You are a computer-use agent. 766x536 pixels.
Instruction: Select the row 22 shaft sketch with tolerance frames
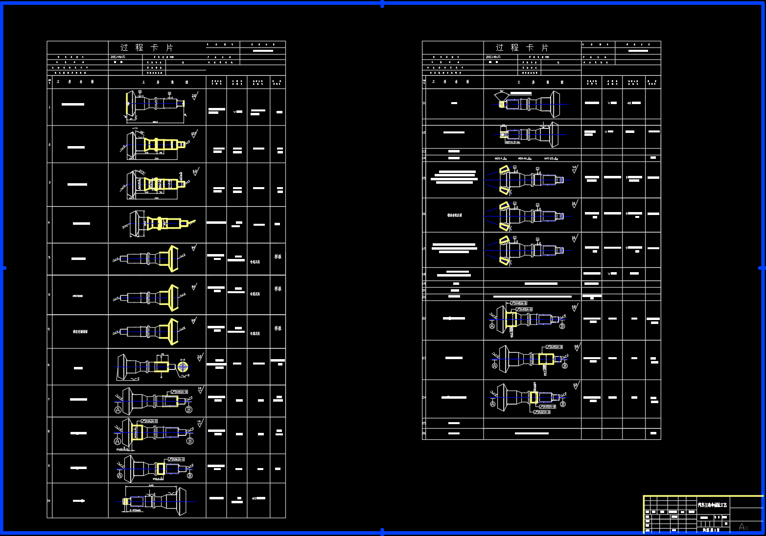click(528, 320)
